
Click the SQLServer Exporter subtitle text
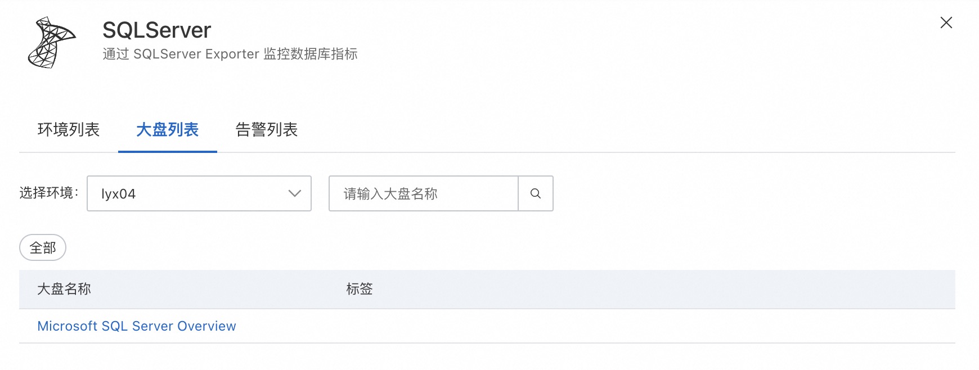[230, 54]
